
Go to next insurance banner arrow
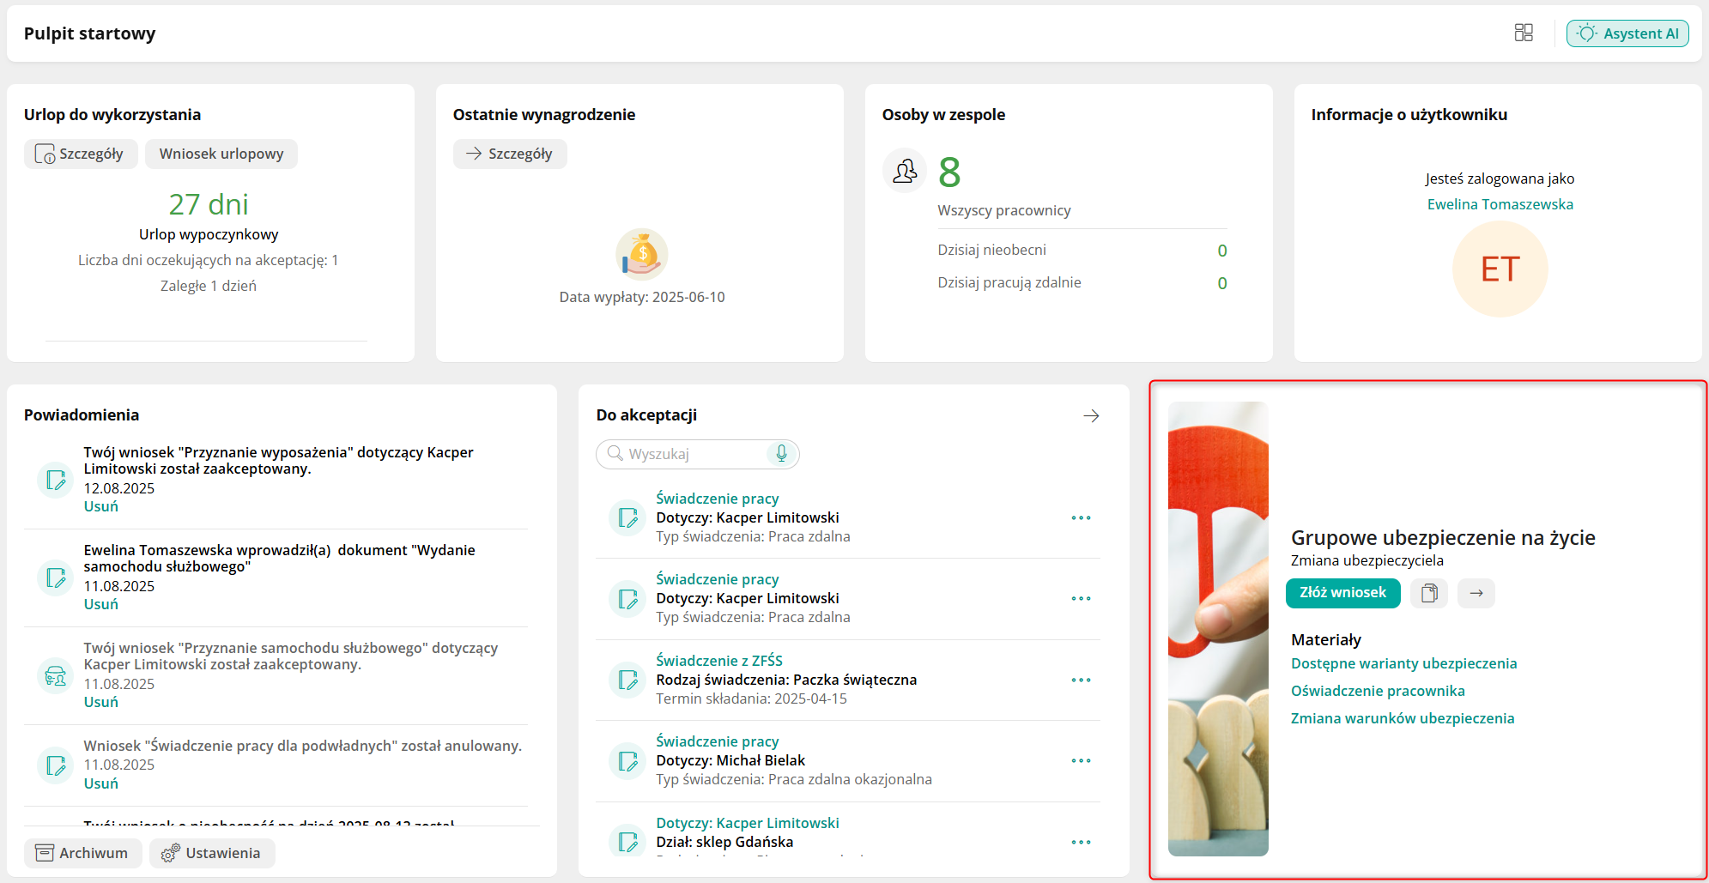[1476, 593]
